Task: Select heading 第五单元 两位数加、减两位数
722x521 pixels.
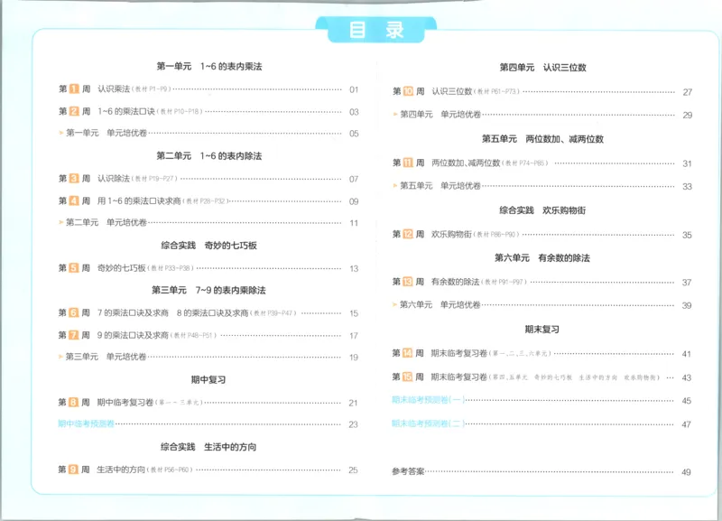Action: point(542,139)
